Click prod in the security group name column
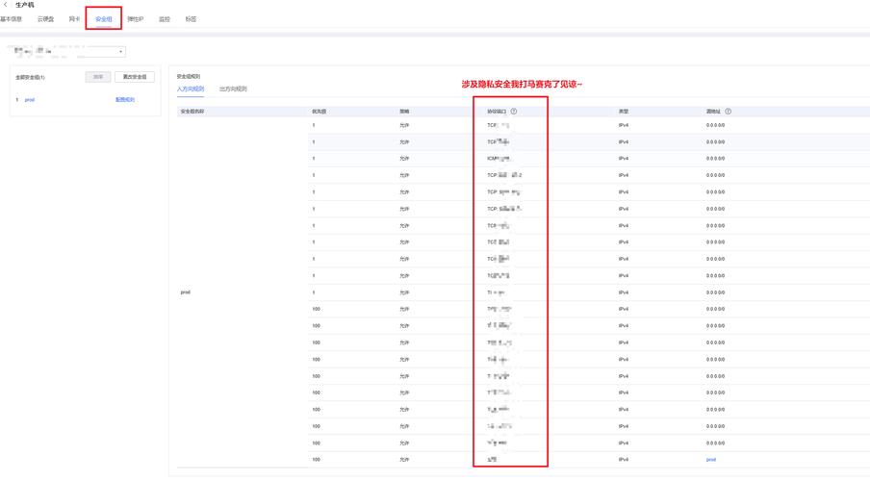Screen dimensions: 870x481 (186, 292)
